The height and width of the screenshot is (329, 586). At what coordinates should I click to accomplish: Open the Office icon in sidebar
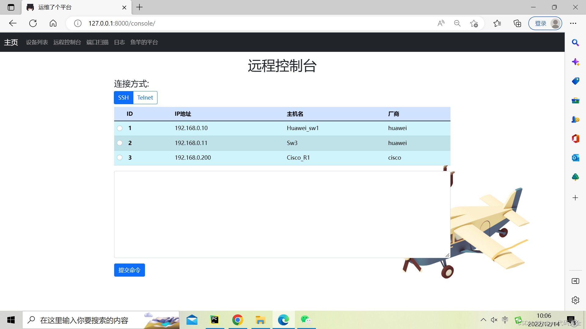click(x=575, y=139)
